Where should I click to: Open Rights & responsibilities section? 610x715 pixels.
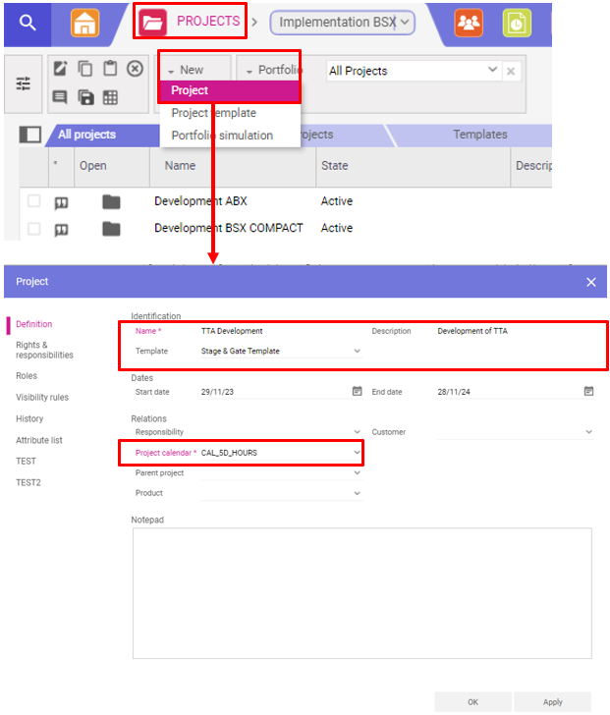pos(44,350)
